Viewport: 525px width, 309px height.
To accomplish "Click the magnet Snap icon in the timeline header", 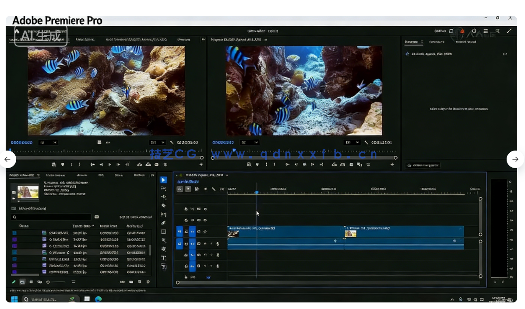I will click(187, 189).
